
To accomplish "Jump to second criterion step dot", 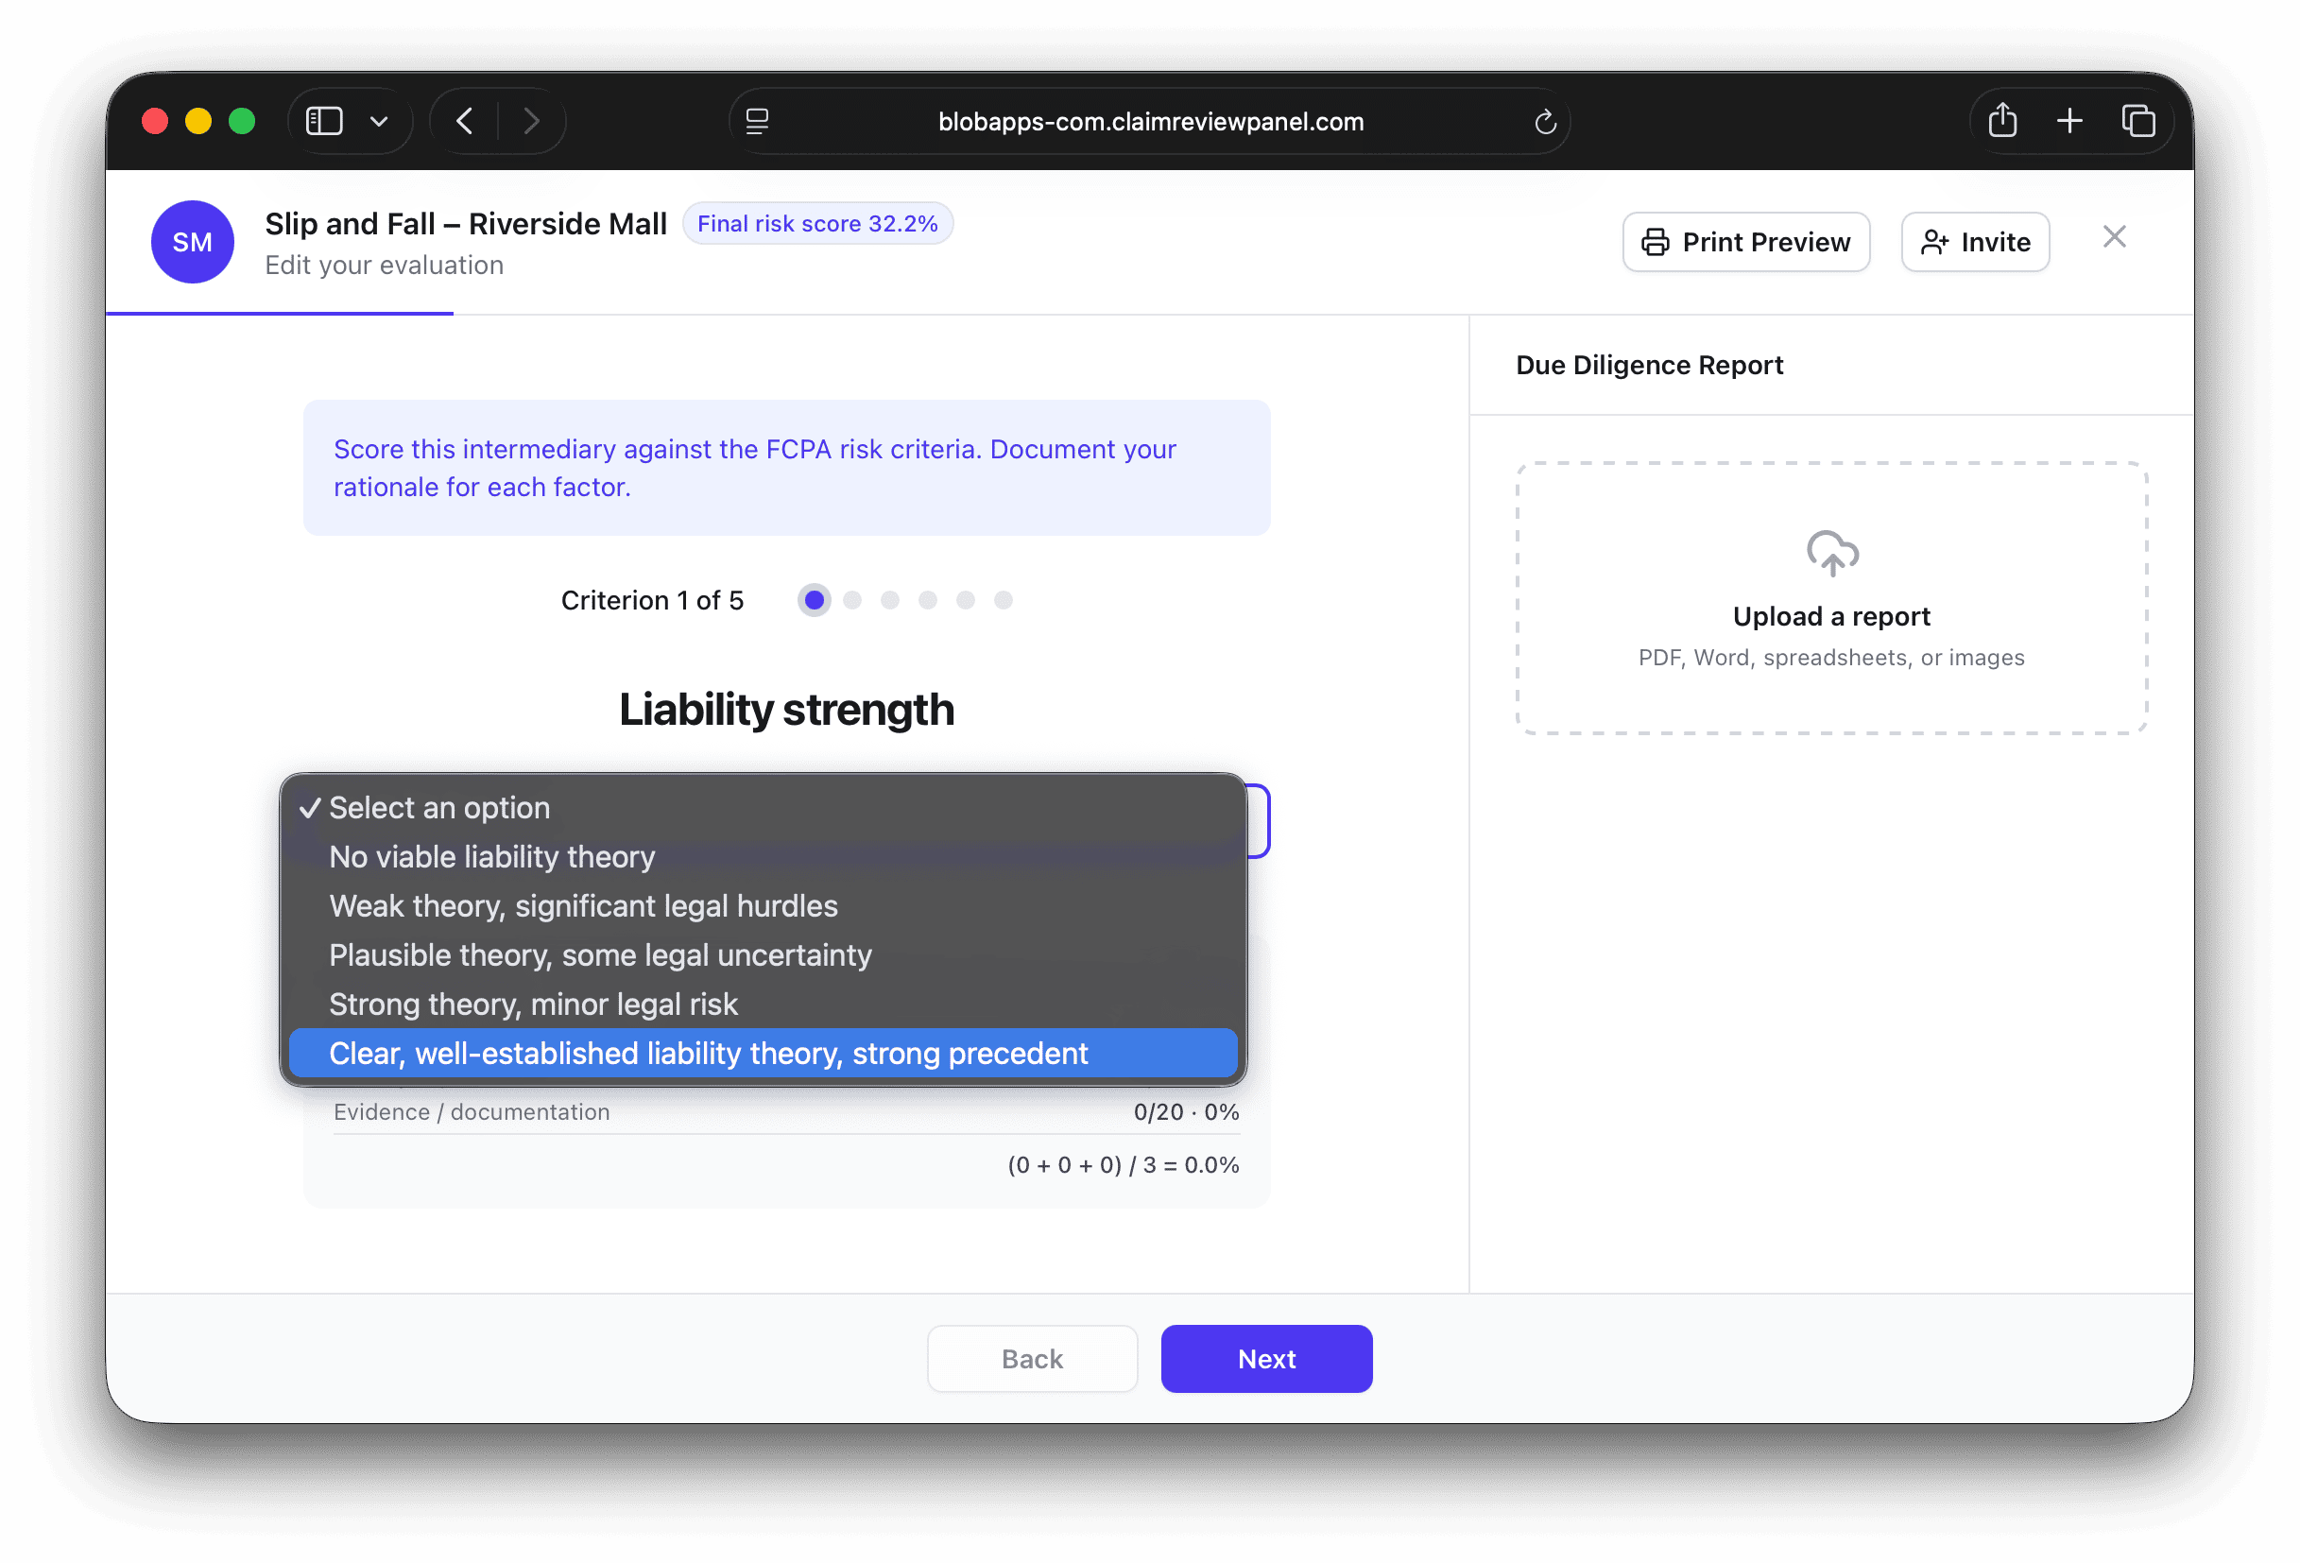I will tap(852, 600).
